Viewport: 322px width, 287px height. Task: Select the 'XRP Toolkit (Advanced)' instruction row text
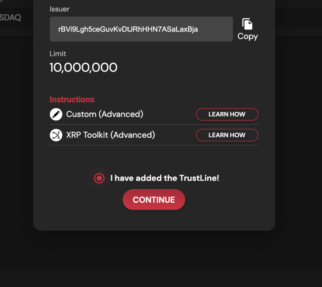click(111, 135)
